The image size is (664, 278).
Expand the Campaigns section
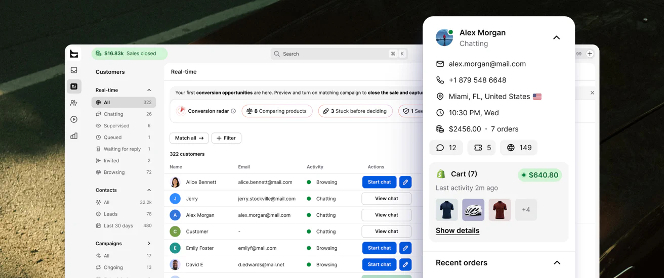coord(149,244)
